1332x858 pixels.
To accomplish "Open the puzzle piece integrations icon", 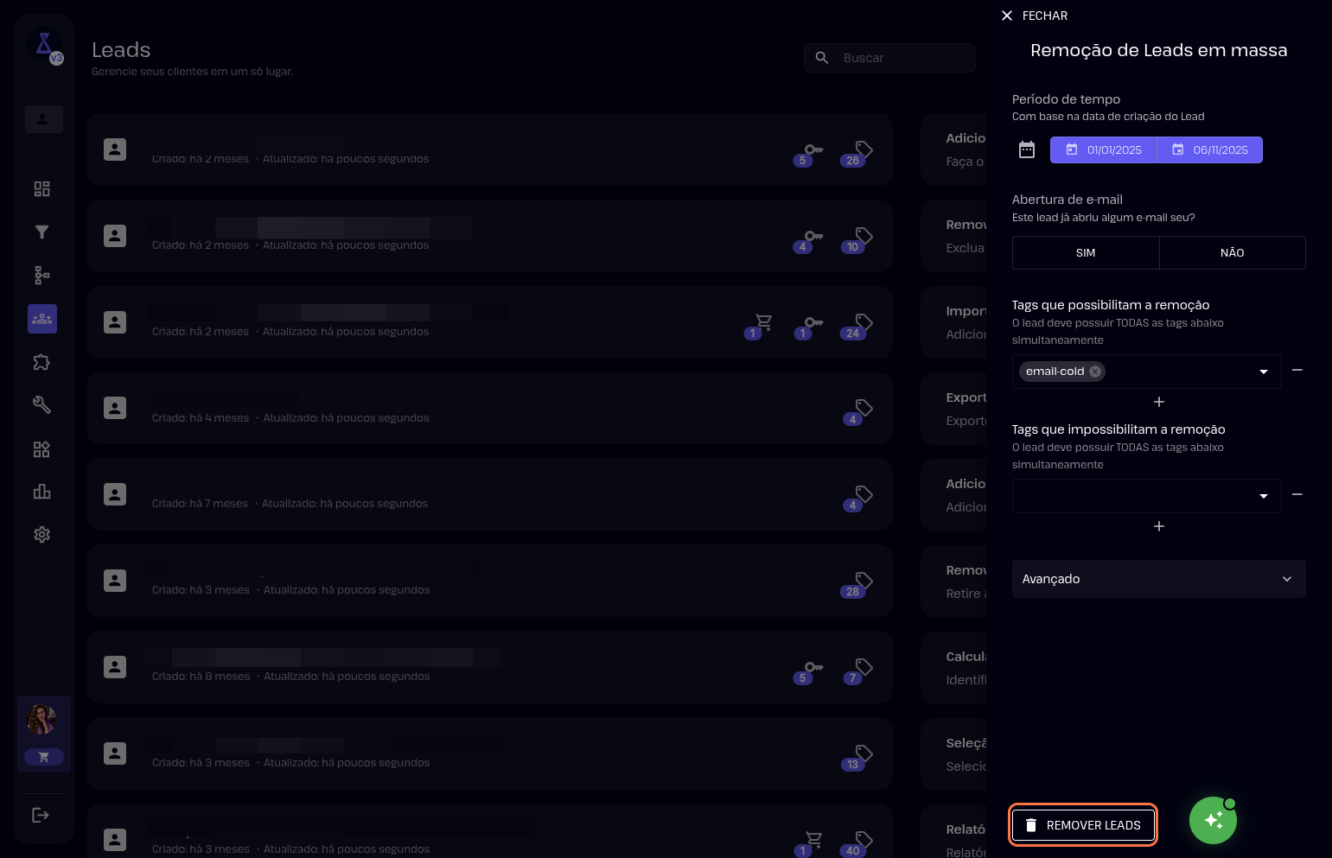I will click(x=41, y=362).
